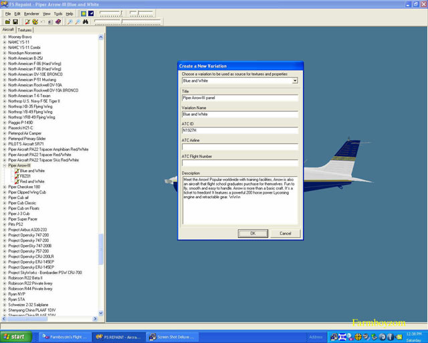Viewport: 428px width, 343px height.
Task: Click the paint palette toolbar icon
Action: pos(35,21)
